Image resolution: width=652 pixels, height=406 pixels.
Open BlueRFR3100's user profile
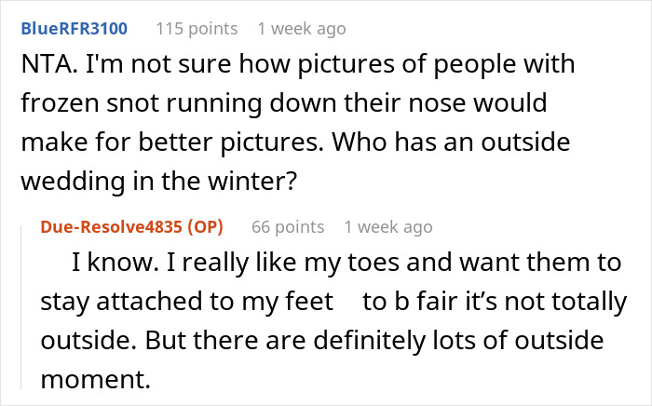coord(73,29)
